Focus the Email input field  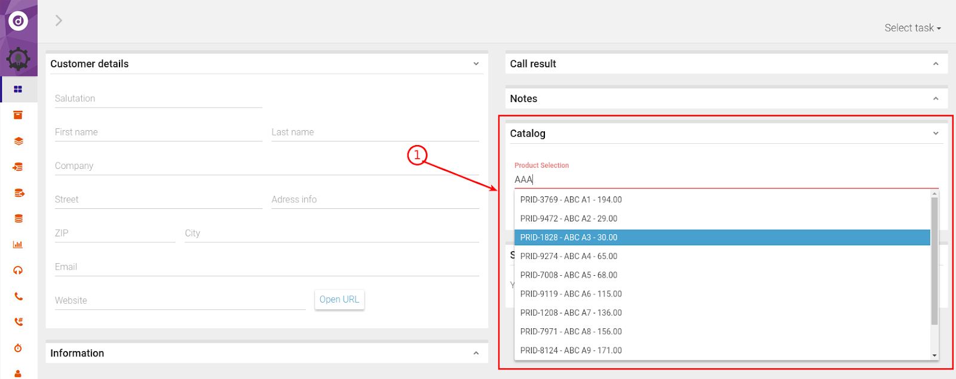(266, 267)
